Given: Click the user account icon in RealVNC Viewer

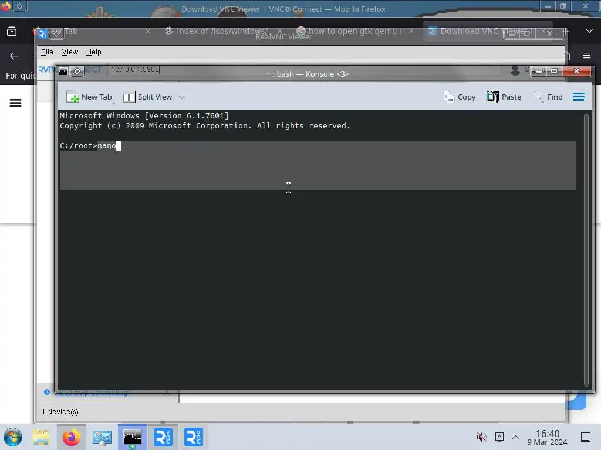Looking at the screenshot, I should tap(515, 70).
